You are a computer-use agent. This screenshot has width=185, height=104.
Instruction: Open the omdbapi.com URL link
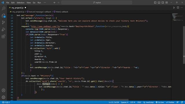[x=46, y=26]
